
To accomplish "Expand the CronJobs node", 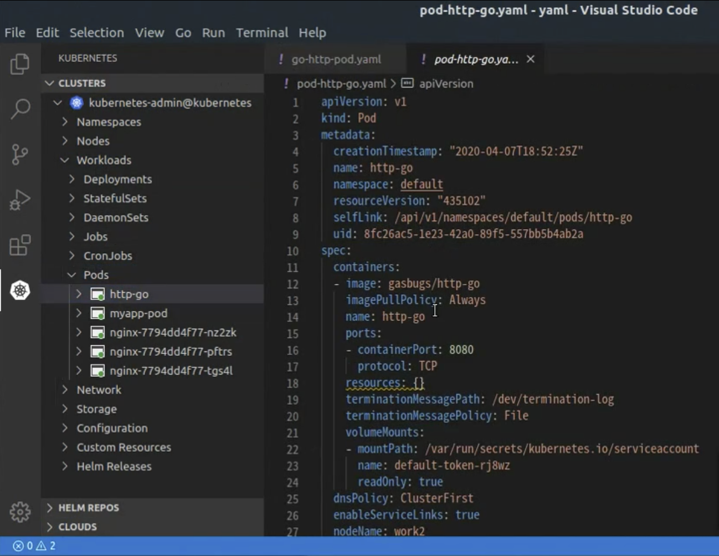I will (x=72, y=256).
